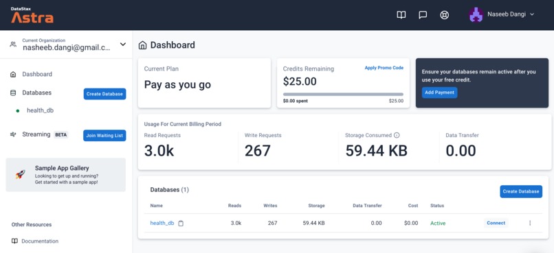Click the Name column header
The image size is (554, 253).
tap(157, 206)
